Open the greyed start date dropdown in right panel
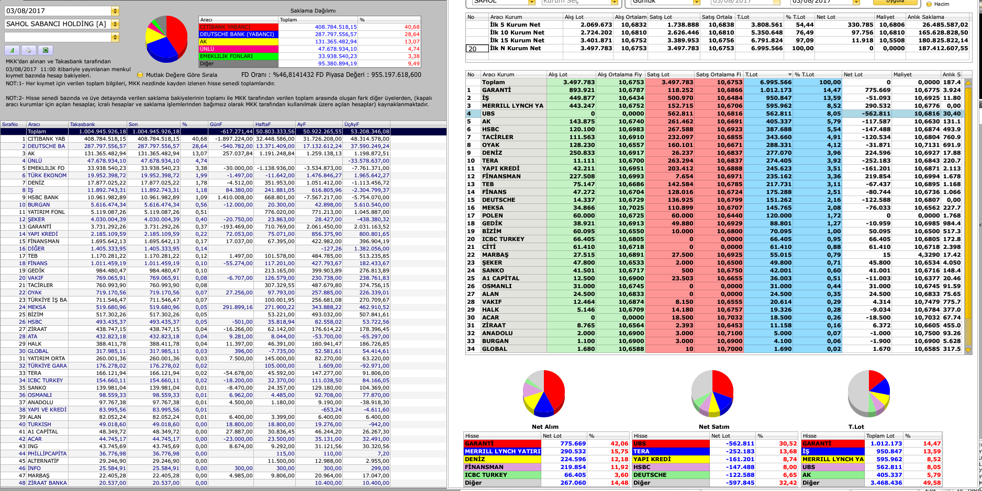Image resolution: width=982 pixels, height=491 pixels. (777, 2)
